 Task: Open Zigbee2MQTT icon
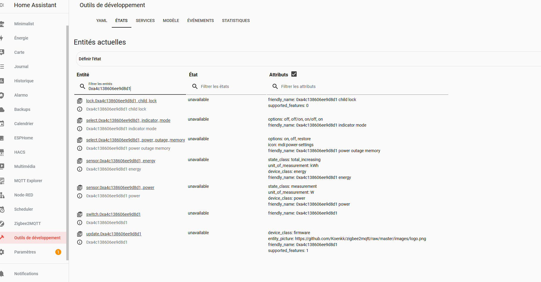(x=2, y=223)
